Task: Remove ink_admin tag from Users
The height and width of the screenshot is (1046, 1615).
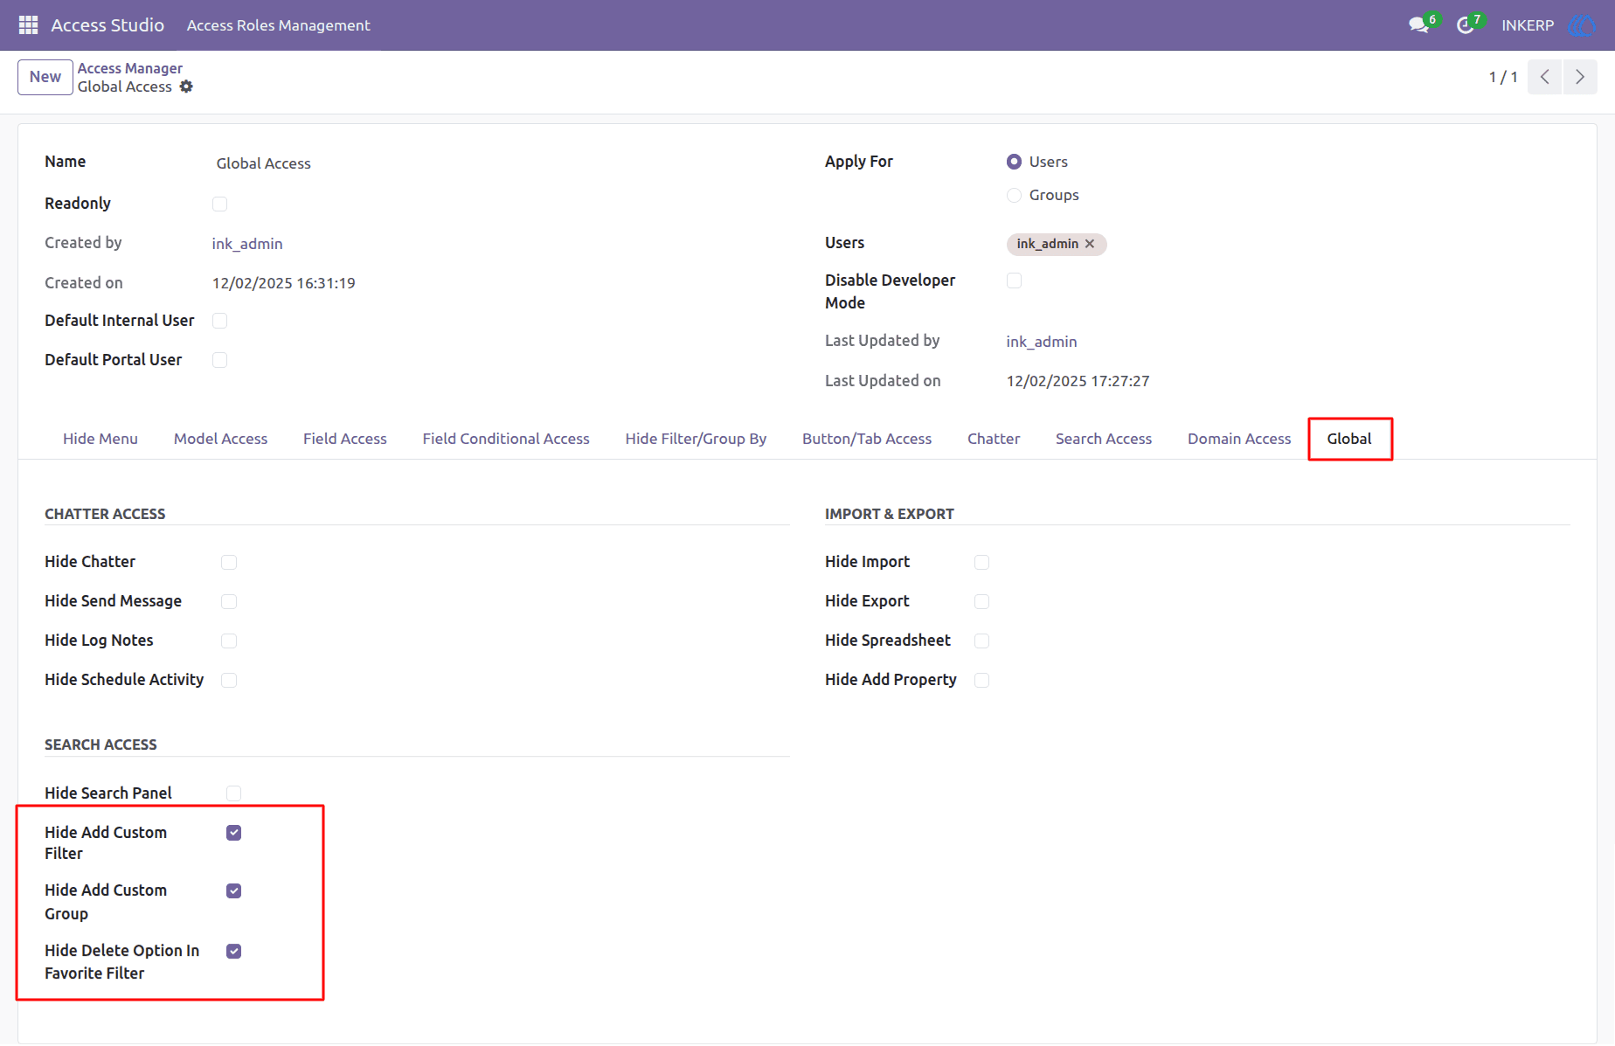Action: [x=1090, y=244]
